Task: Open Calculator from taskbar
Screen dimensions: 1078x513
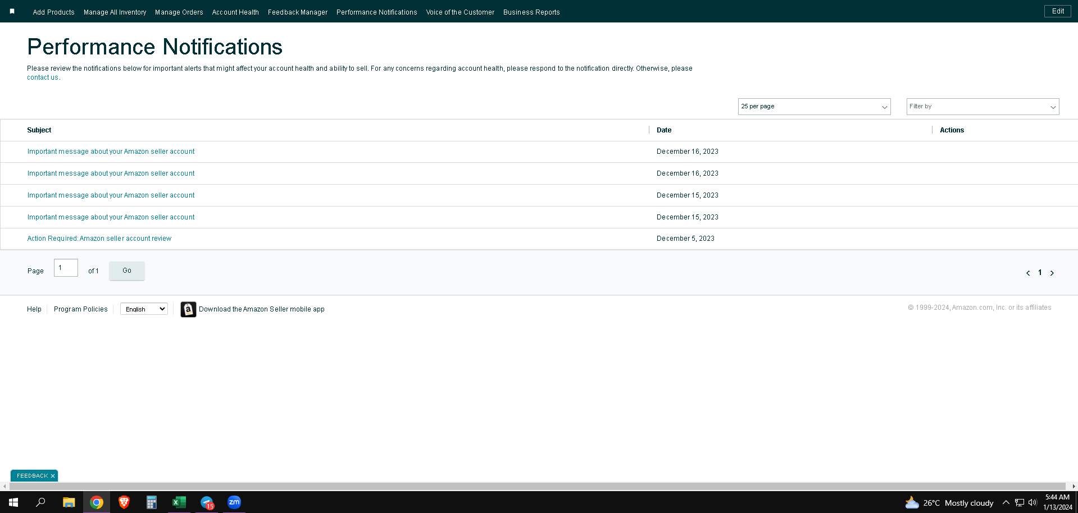Action: tap(152, 502)
